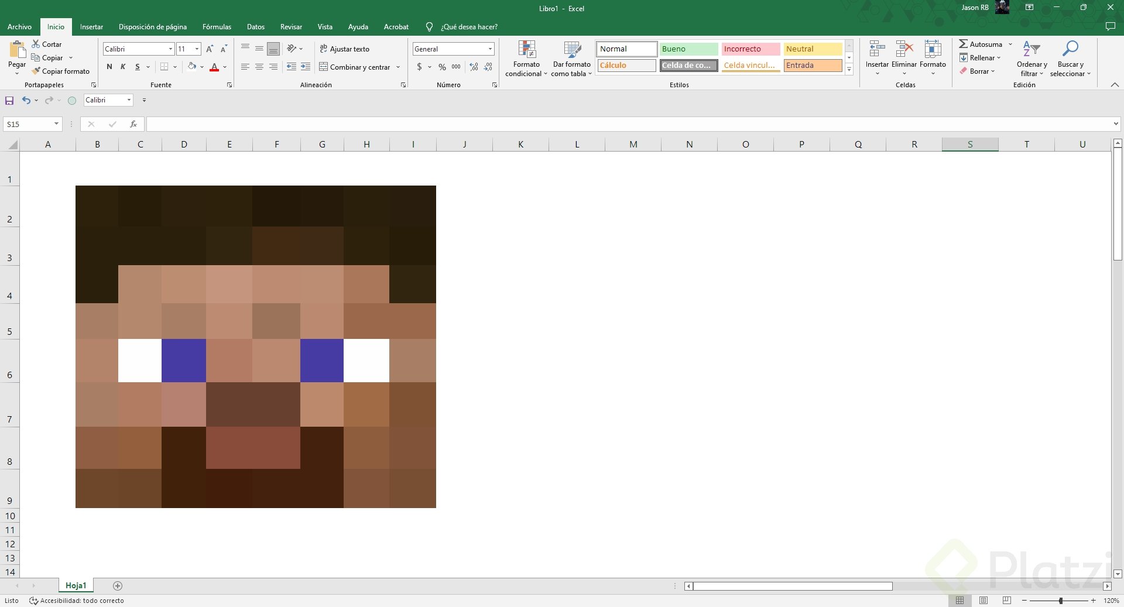Open the Formato cells menu

pyautogui.click(x=933, y=57)
